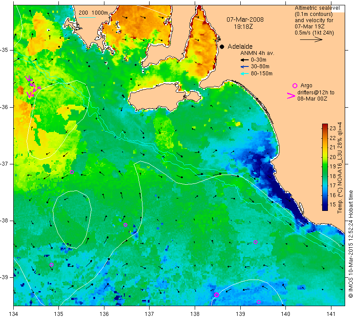This screenshot has width=354, height=319.
Task: Click the cyan 80-150m legend arrow
Action: tap(244, 74)
